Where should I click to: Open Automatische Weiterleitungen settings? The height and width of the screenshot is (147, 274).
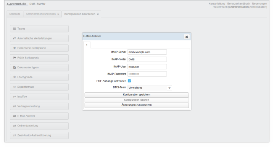[39, 38]
